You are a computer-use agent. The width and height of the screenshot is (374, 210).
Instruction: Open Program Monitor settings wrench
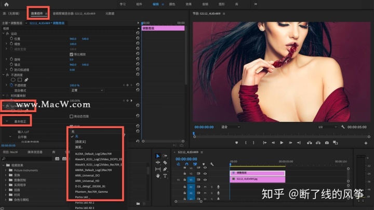(x=343, y=127)
